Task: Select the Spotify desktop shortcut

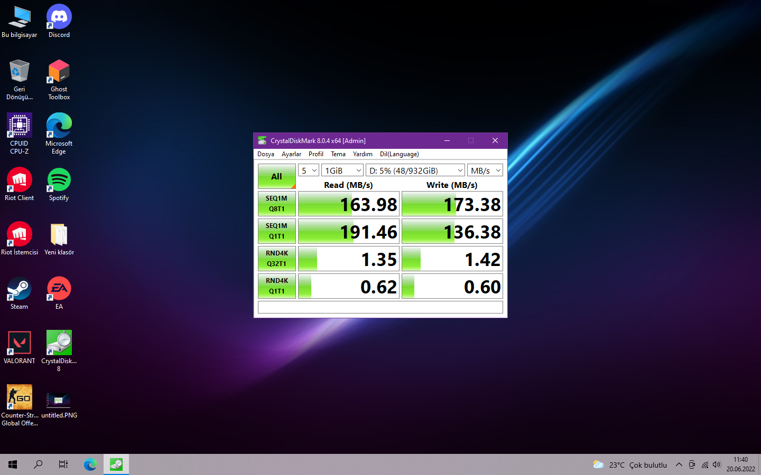Action: point(59,184)
